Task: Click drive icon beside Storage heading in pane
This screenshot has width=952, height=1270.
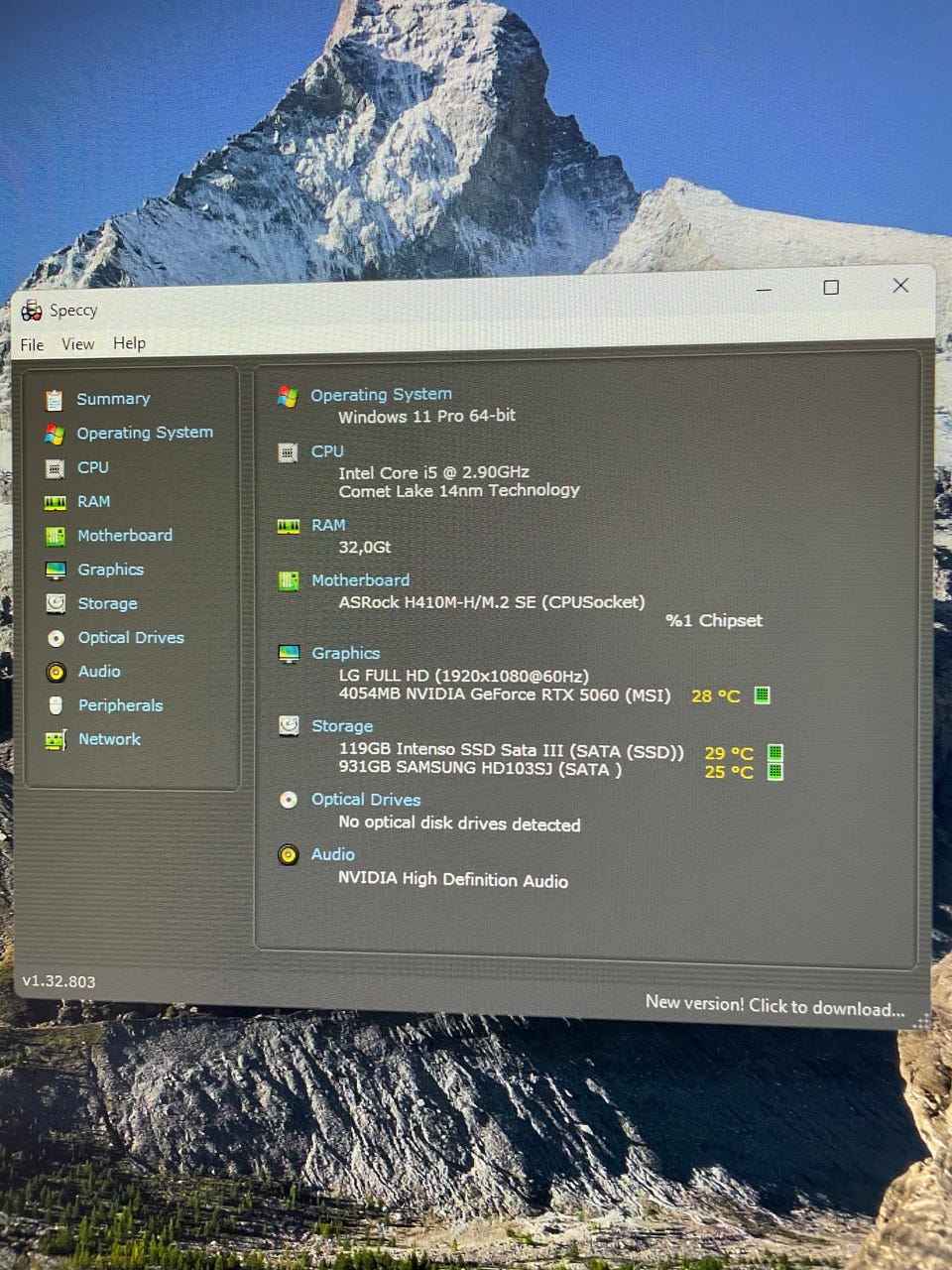Action: [x=289, y=726]
